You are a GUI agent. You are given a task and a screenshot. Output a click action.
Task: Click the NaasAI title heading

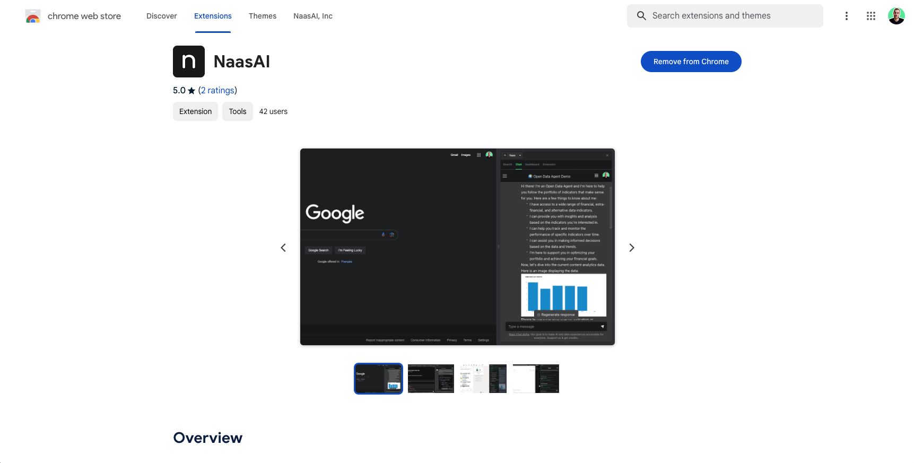click(x=242, y=62)
